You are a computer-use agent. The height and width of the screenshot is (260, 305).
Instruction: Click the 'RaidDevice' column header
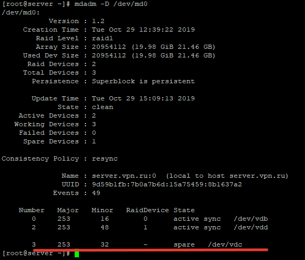(x=148, y=210)
